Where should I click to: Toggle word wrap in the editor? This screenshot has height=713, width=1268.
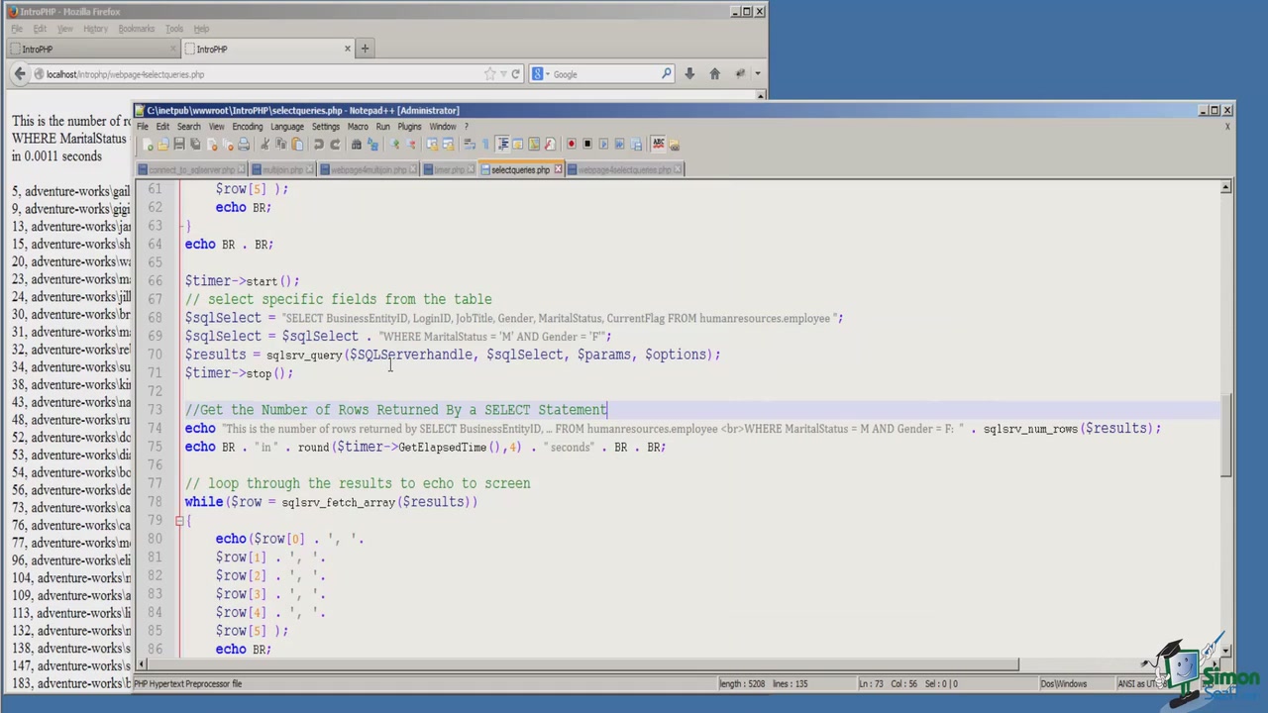(470, 145)
